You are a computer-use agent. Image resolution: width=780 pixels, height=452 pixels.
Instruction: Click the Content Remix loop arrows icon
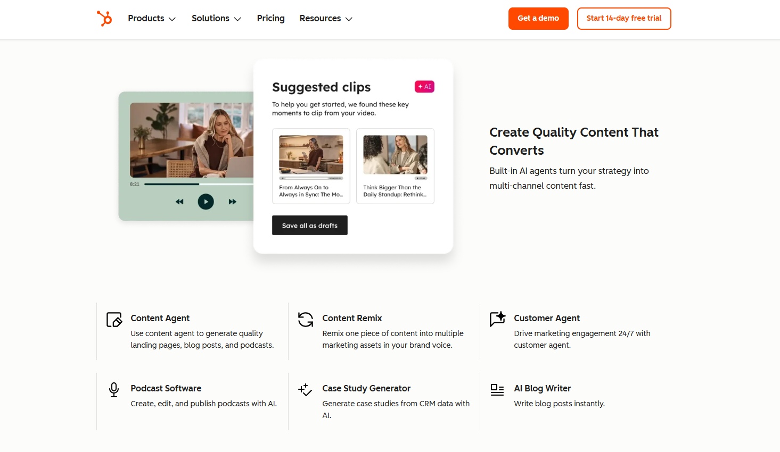[x=305, y=320]
